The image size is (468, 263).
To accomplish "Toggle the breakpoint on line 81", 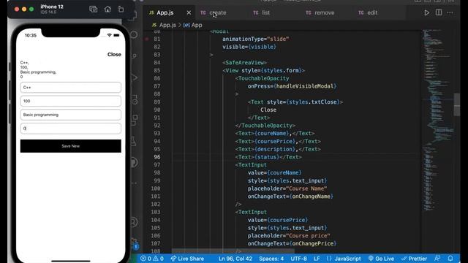I will coord(146,39).
